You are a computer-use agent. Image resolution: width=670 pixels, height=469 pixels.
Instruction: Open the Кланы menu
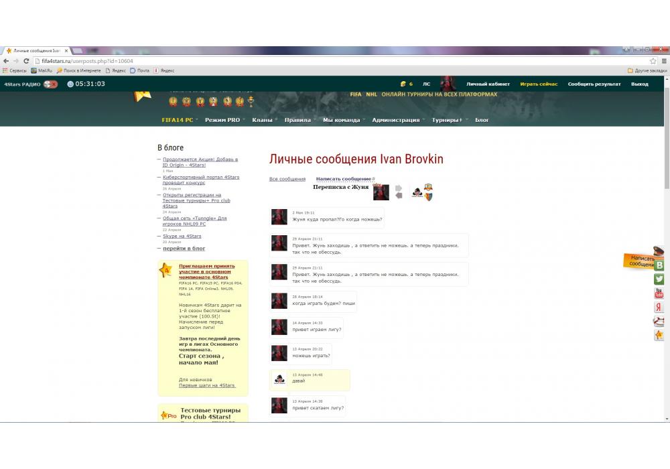click(x=262, y=120)
